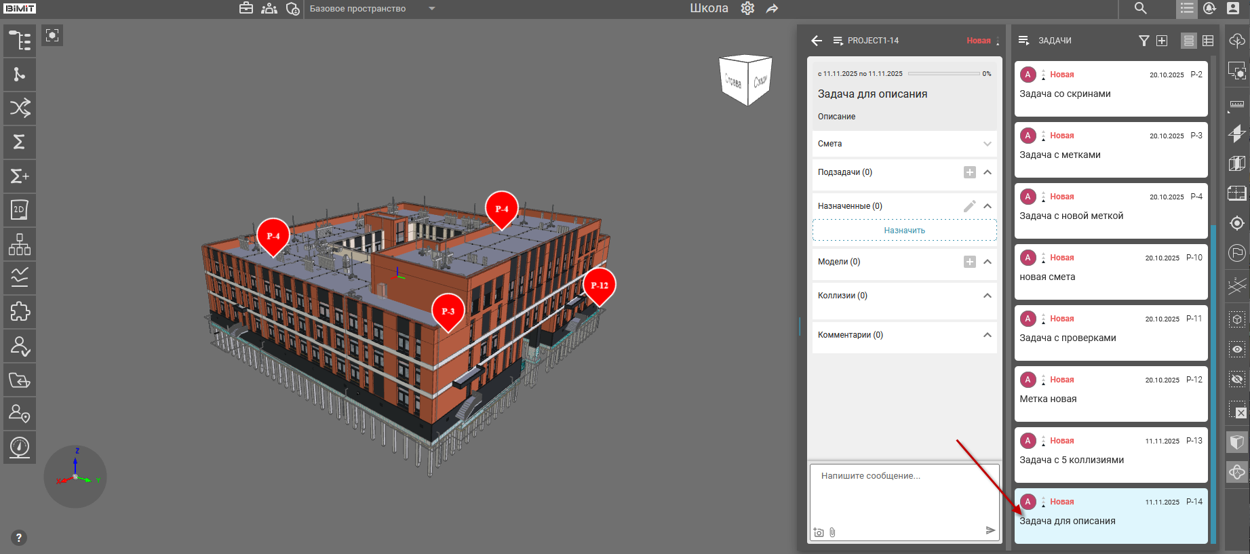Toggle the eye visibility icon in right toolbar
This screenshot has height=554, width=1250.
1237,349
